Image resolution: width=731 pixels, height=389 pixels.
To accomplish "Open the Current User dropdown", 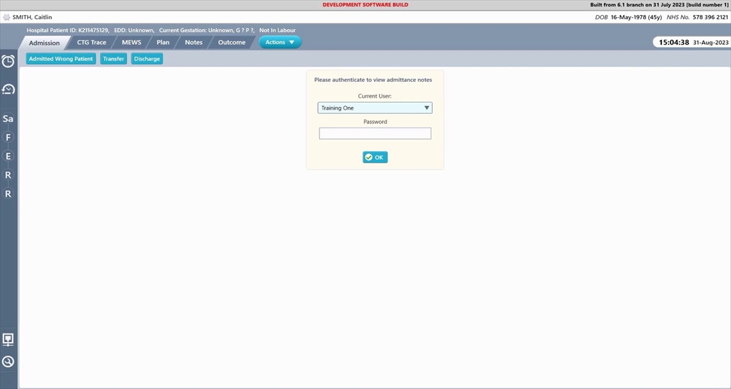I will click(x=375, y=108).
